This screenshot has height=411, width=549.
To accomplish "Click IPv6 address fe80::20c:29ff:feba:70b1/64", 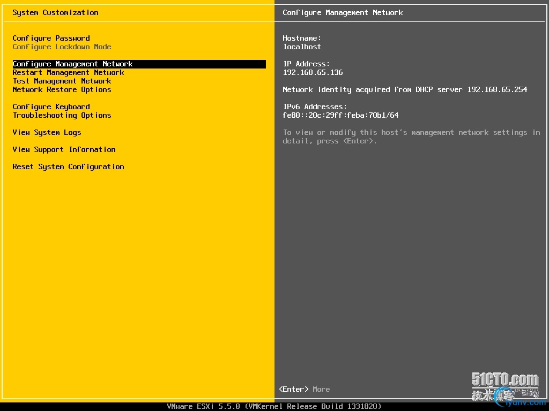I will click(x=340, y=116).
